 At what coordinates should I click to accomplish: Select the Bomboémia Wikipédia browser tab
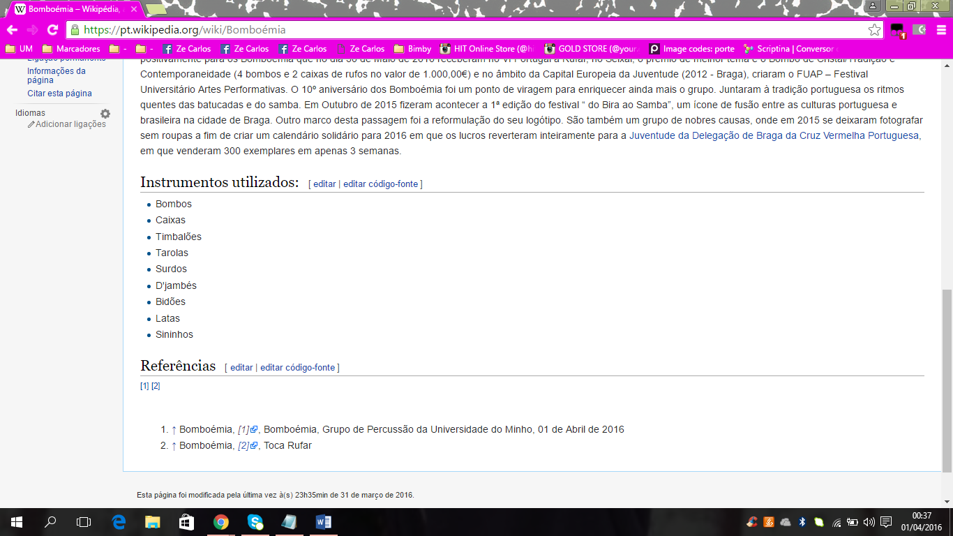click(x=77, y=10)
